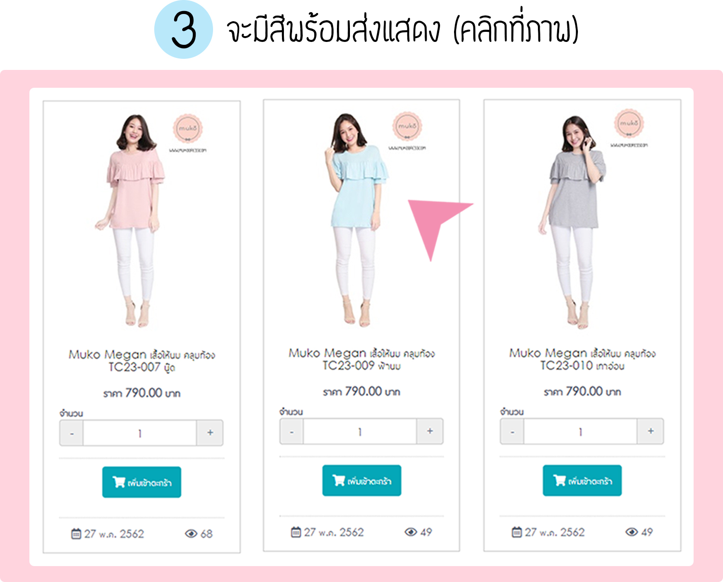
Task: Open Muko Megan TC23-009 product title
Action: pyautogui.click(x=361, y=359)
